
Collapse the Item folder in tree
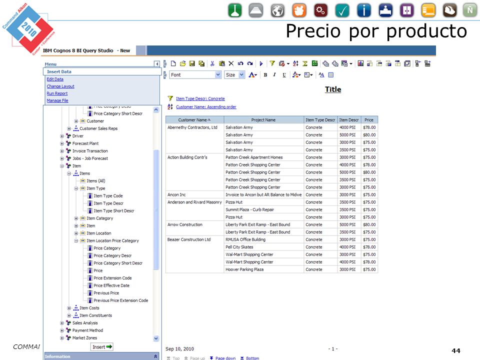[62, 166]
